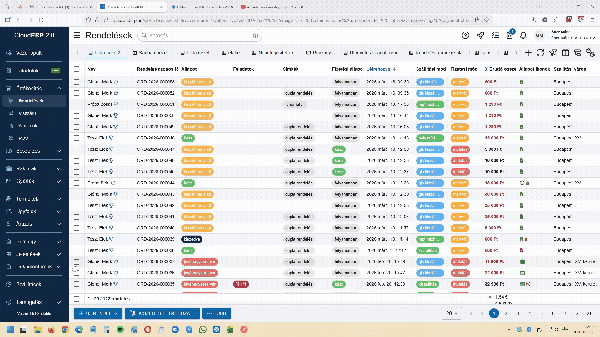
Task: Switch to the Kanban nézet tab
Action: pyautogui.click(x=150, y=53)
